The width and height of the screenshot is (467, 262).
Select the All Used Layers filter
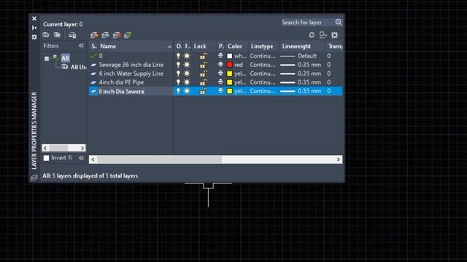[78, 67]
